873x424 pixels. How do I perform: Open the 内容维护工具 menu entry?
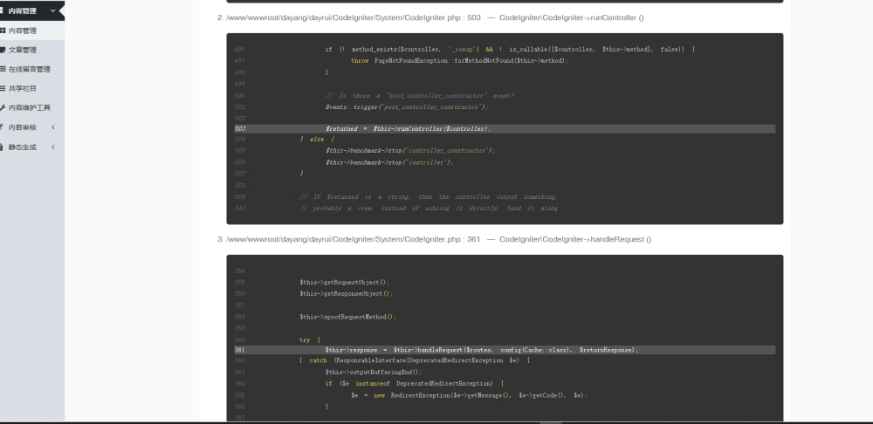pyautogui.click(x=30, y=108)
